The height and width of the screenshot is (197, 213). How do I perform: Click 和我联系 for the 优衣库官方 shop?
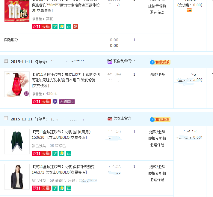pos(160,120)
